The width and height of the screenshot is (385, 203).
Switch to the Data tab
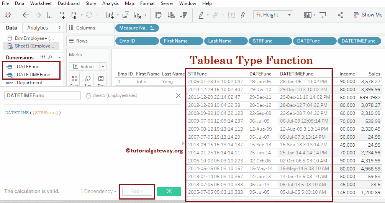pyautogui.click(x=11, y=28)
